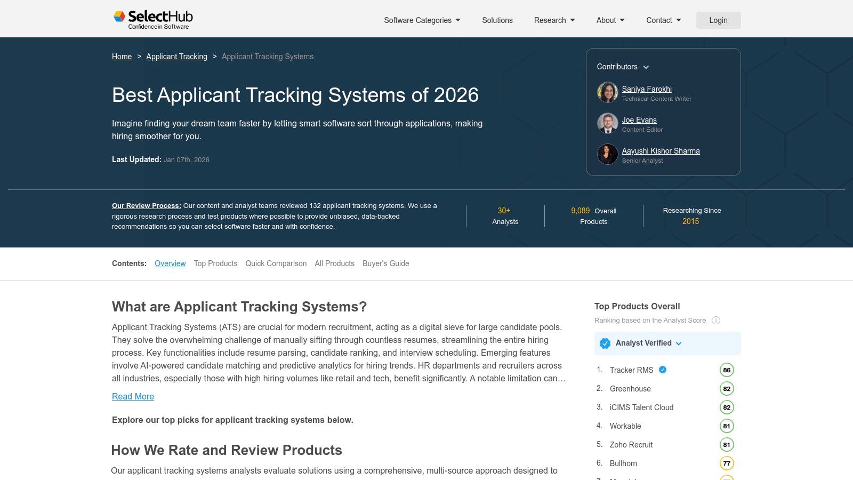
Task: Click the Applicant Tracking breadcrumb
Action: click(176, 57)
